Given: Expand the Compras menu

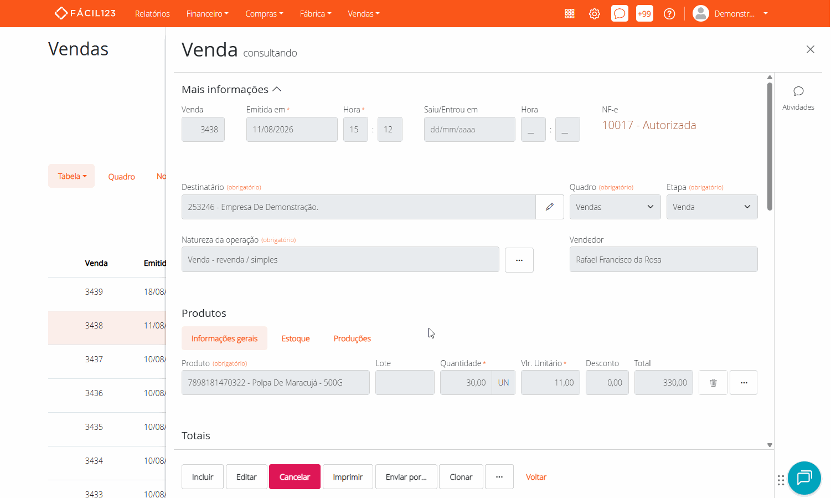Looking at the screenshot, I should (x=264, y=14).
